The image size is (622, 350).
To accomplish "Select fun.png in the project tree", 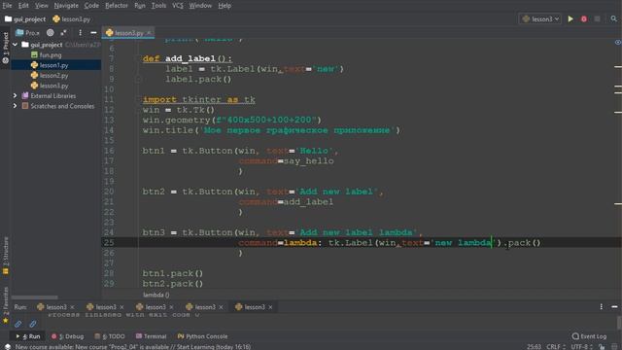I will pyautogui.click(x=51, y=55).
